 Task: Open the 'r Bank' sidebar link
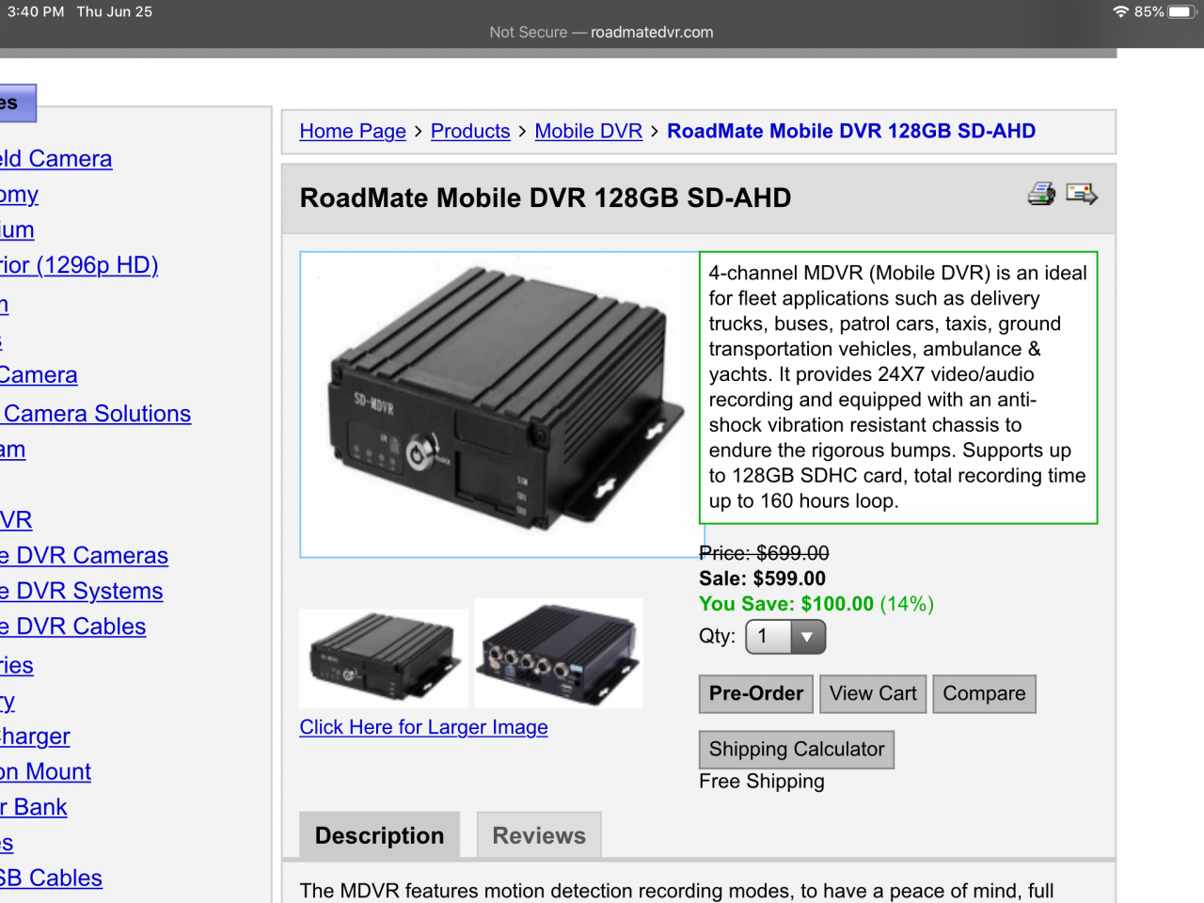click(34, 808)
